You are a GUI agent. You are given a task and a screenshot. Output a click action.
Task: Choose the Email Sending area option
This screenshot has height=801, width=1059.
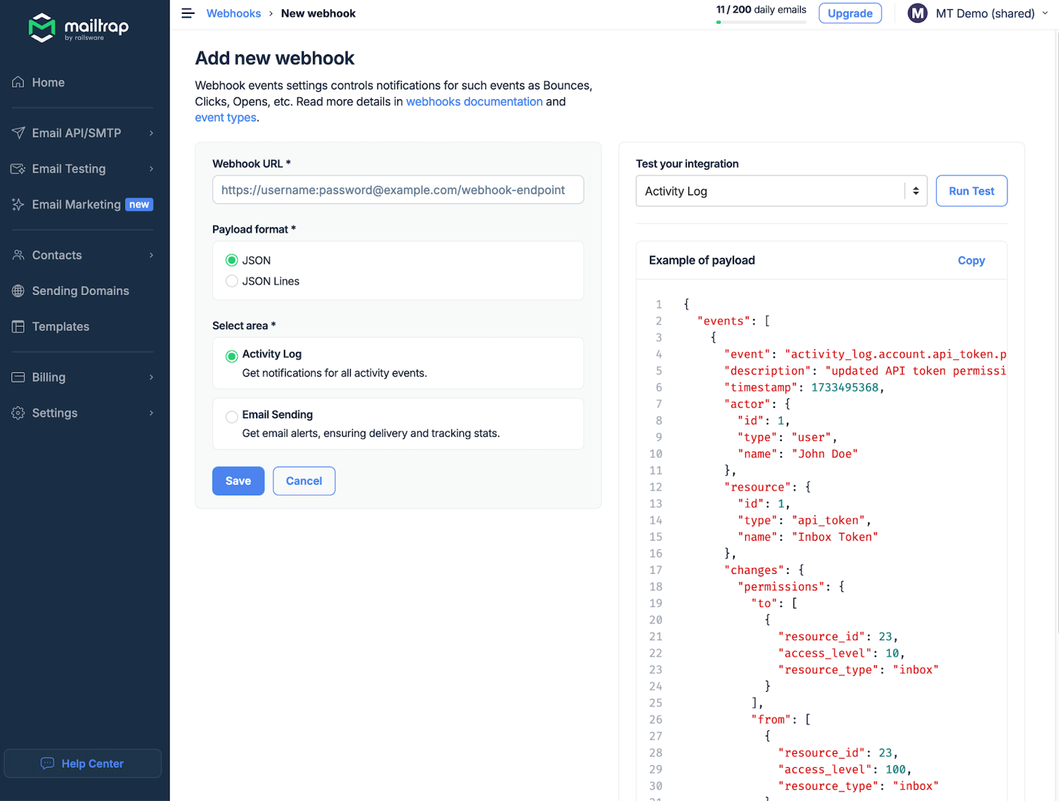[x=232, y=416]
